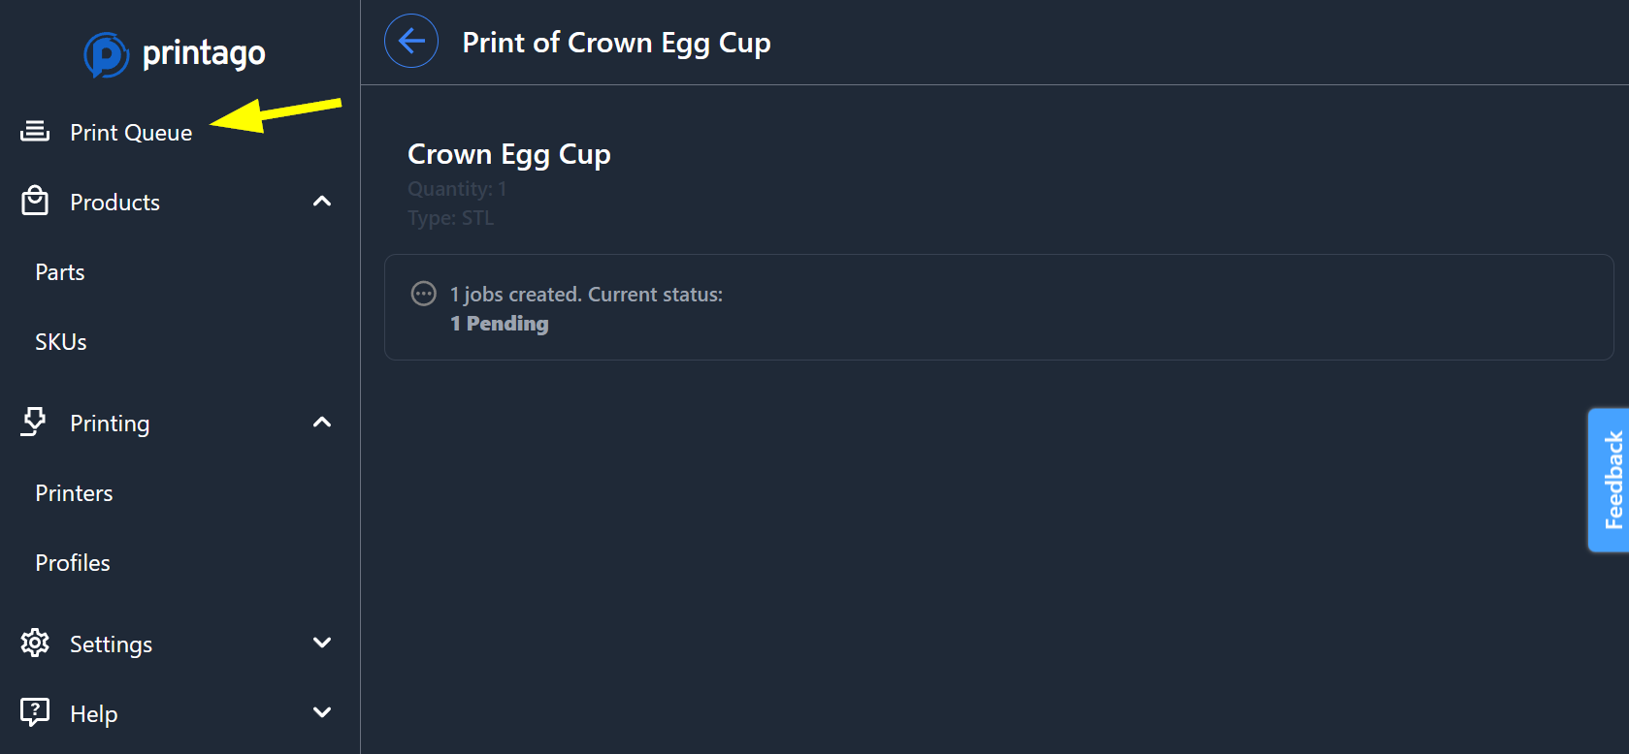Open the Printers page
This screenshot has height=754, width=1629.
[x=74, y=493]
